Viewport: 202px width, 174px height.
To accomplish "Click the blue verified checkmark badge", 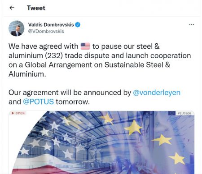I will (78, 25).
